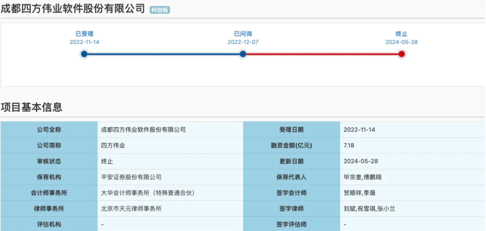Viewport: 486px width, 231px height.
Task: Click the 已受理 stage label
Action: click(84, 34)
